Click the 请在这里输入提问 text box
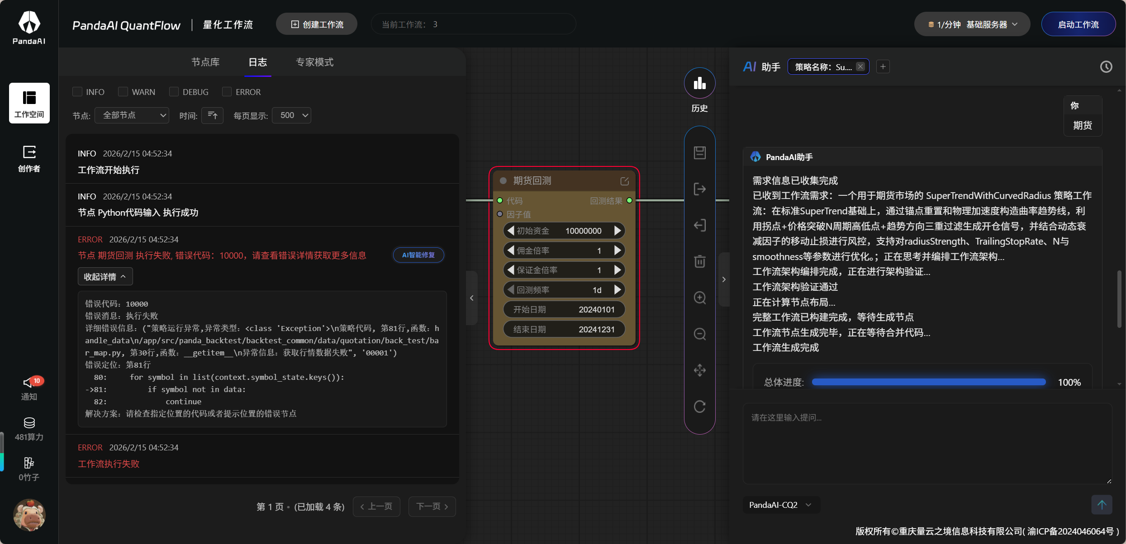The width and height of the screenshot is (1126, 544). 927,443
